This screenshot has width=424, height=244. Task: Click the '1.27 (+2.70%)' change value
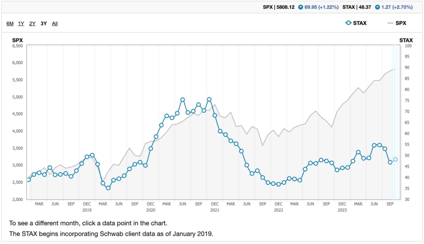(397, 7)
